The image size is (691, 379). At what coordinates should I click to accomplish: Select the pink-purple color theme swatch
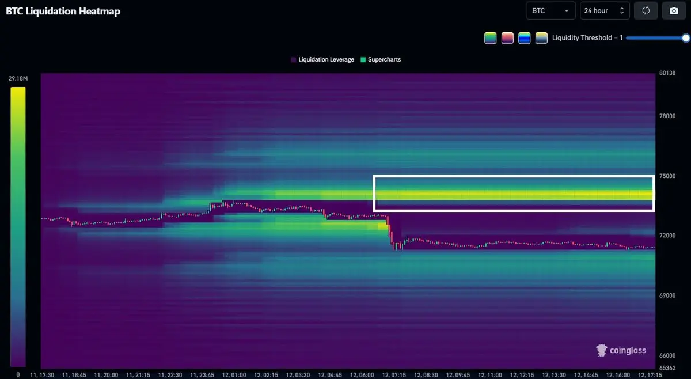click(507, 38)
